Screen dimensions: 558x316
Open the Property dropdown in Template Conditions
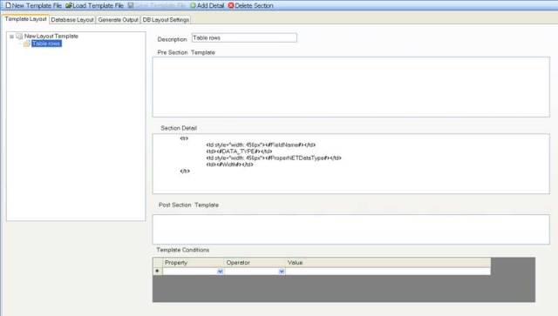tap(220, 272)
